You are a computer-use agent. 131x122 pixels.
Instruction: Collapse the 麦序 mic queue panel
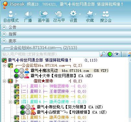[x=4, y=41]
